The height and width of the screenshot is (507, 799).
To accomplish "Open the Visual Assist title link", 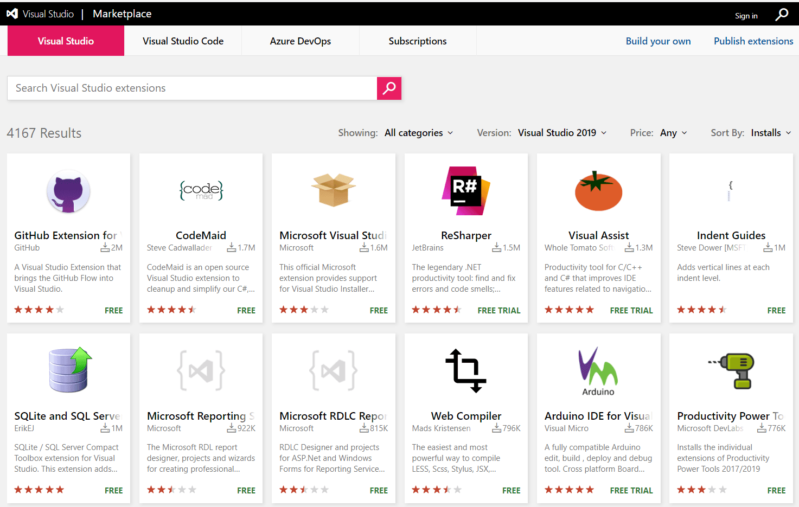I will pyautogui.click(x=598, y=235).
